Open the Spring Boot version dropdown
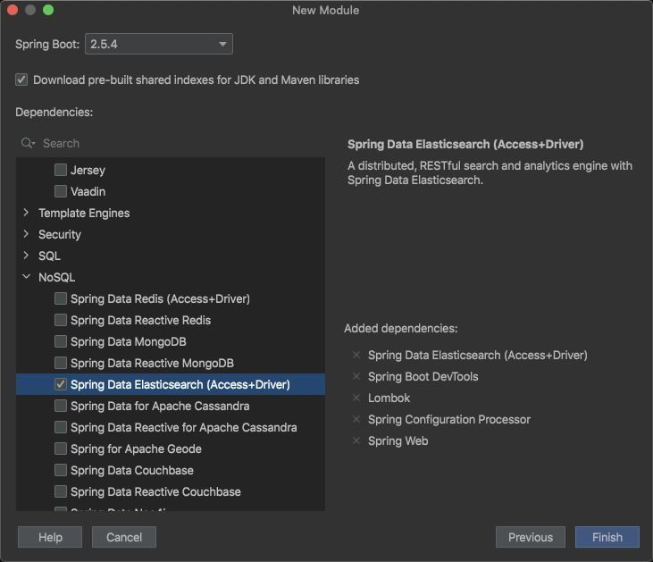Image resolution: width=653 pixels, height=562 pixels. point(158,44)
